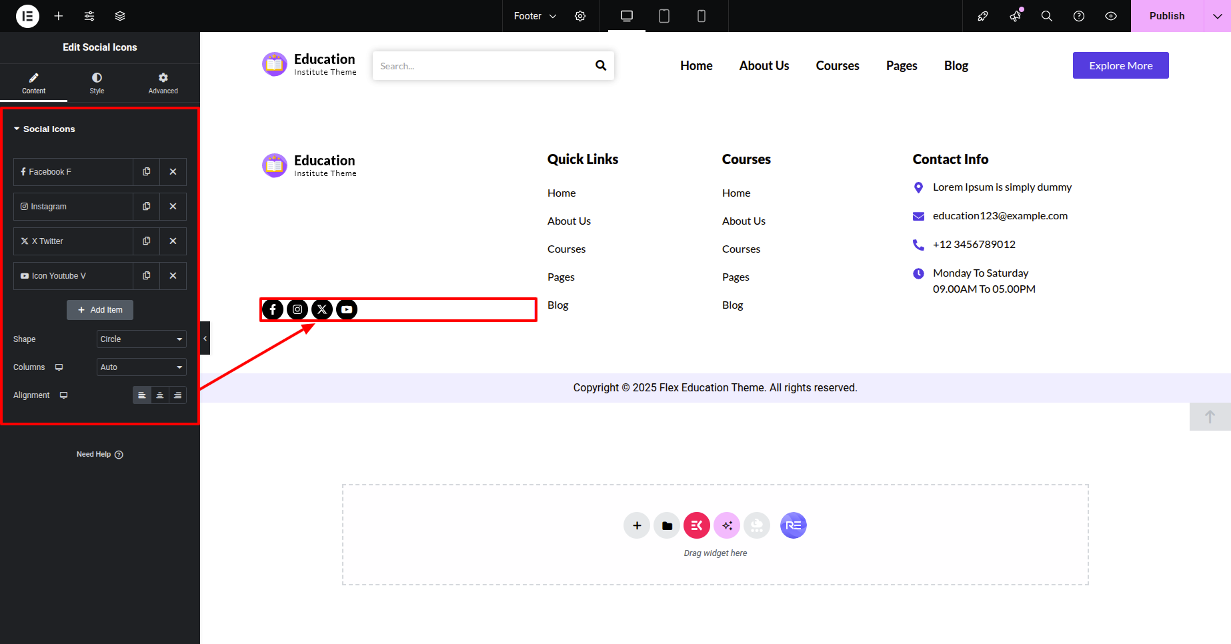
Task: Click the add element plus icon
Action: tap(59, 16)
